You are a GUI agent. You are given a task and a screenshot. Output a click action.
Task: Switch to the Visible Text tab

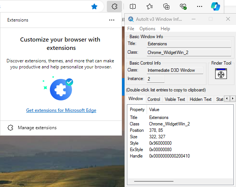[175, 99]
